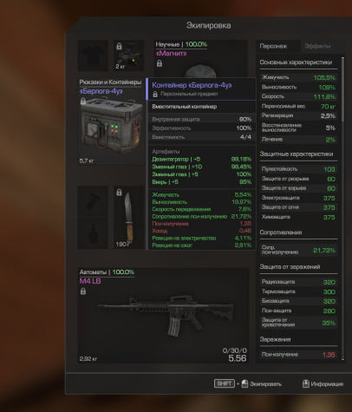
Task: Select the Берлога-4у container image
Action: click(111, 126)
